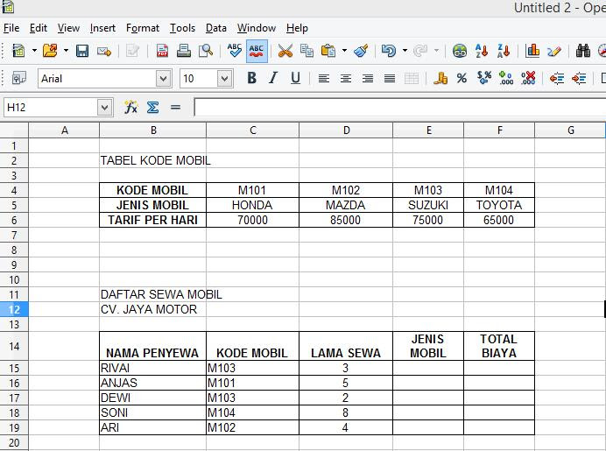Open the View menu
Screen dimensions: 606x451
[x=68, y=28]
